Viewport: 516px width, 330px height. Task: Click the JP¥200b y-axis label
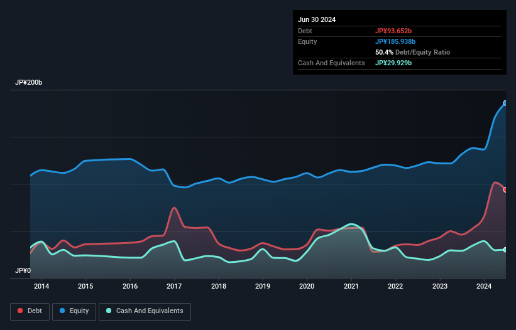[x=29, y=82]
